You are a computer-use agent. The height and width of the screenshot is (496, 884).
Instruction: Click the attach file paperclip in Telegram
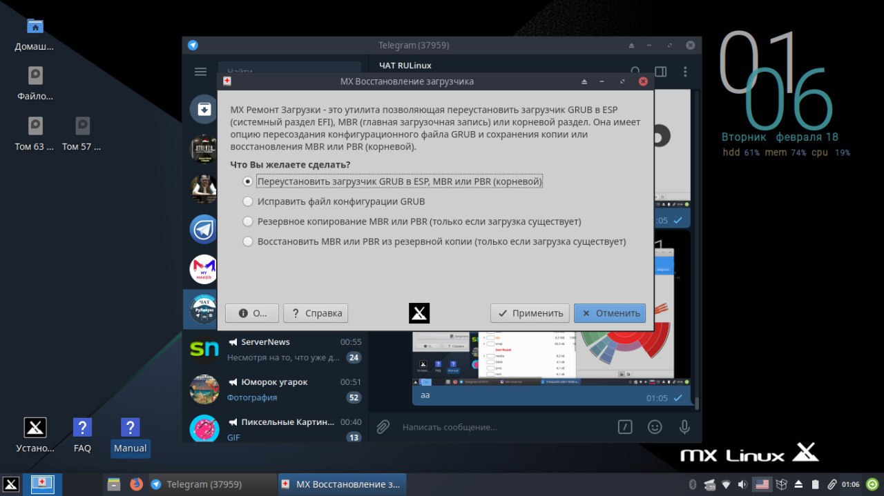click(x=383, y=427)
